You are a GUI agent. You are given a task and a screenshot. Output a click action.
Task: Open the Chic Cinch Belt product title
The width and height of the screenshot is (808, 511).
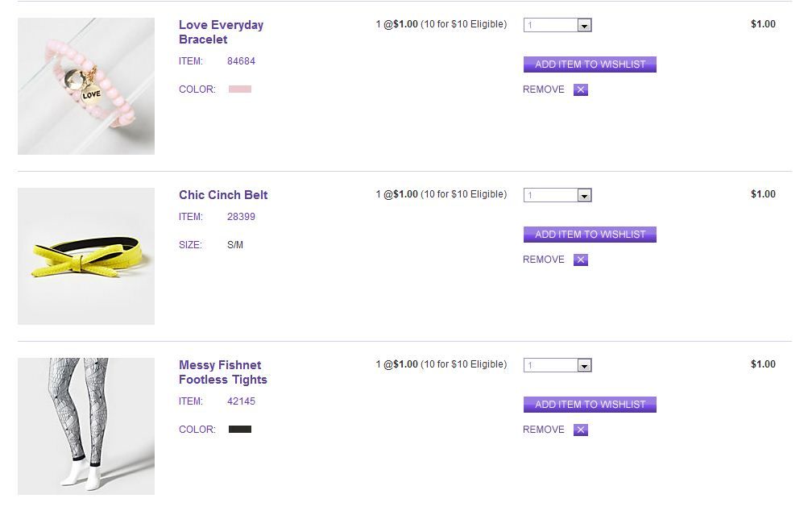[223, 195]
